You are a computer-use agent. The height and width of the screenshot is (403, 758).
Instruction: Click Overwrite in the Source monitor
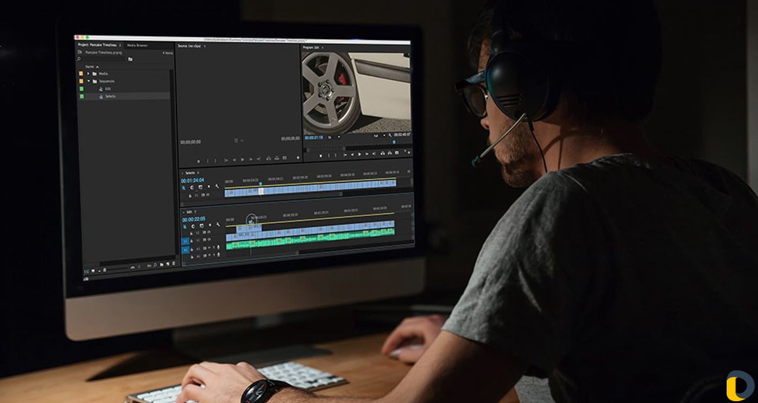pyautogui.click(x=277, y=158)
